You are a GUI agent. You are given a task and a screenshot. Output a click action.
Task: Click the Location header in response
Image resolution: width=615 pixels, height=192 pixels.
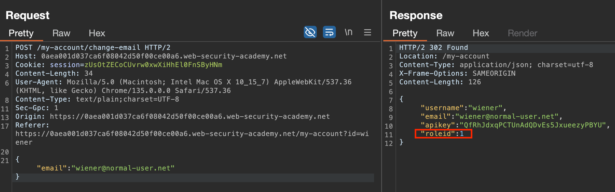click(x=444, y=56)
